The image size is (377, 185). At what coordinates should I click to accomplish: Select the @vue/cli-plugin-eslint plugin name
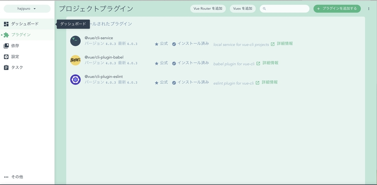pos(104,77)
